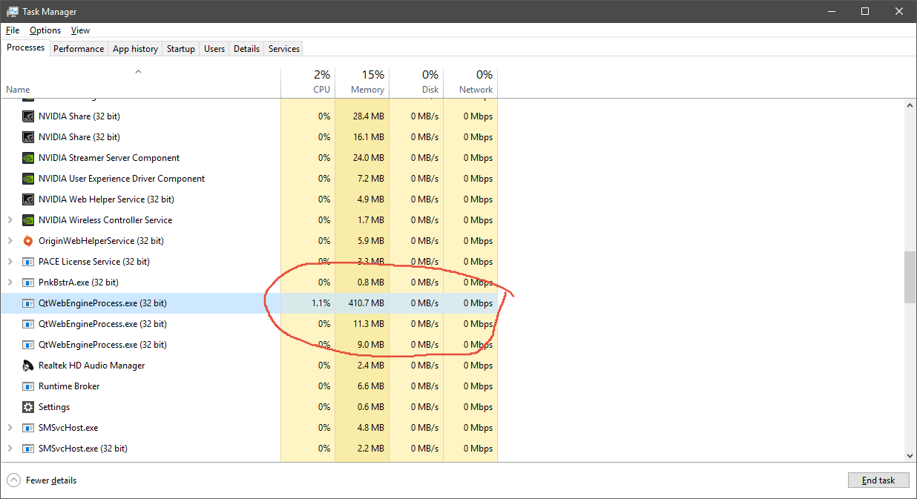Click the NVIDIA Web Helper Service icon
917x499 pixels.
point(27,199)
